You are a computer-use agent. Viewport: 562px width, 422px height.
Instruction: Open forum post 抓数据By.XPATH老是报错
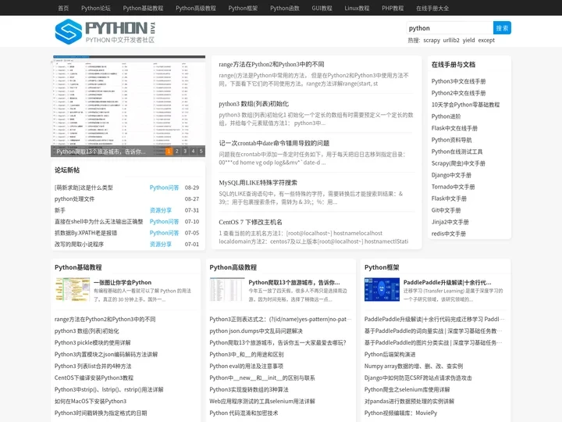coord(86,233)
